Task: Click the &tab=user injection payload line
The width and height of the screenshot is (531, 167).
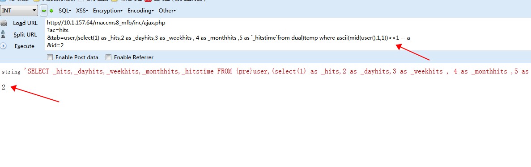Action: [229, 38]
